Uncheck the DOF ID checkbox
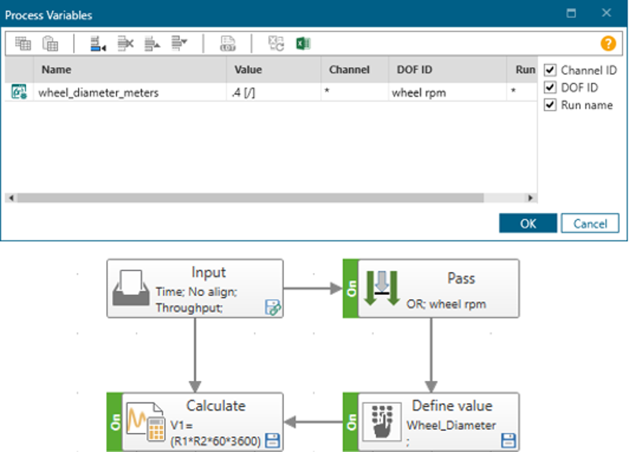Viewport: 629px width, 452px height. click(x=550, y=88)
